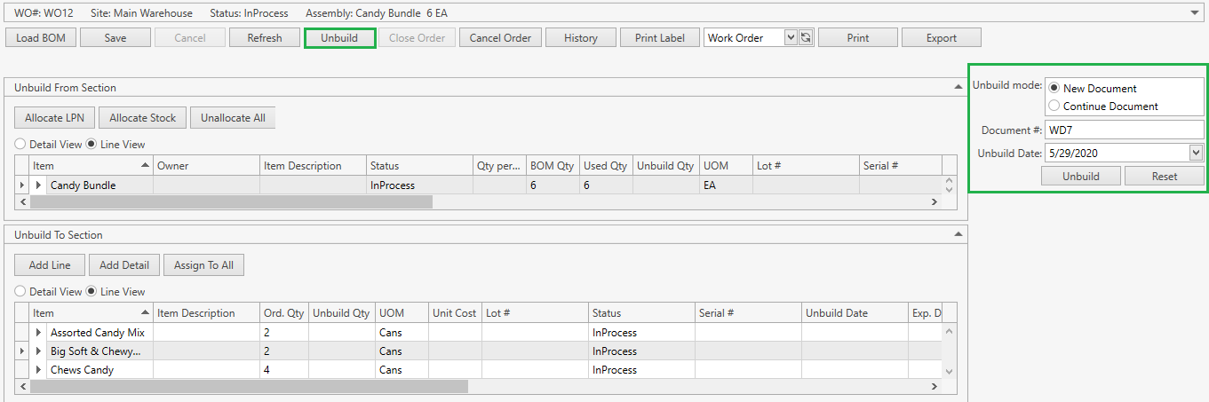Collapse the Unbuild From Section panel

point(958,87)
